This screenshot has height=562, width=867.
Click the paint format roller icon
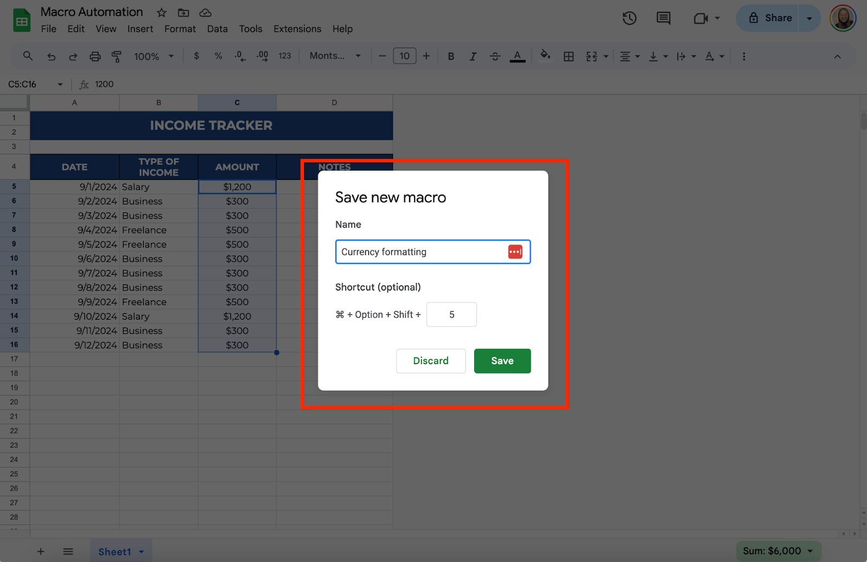117,56
